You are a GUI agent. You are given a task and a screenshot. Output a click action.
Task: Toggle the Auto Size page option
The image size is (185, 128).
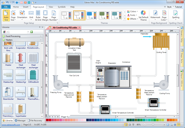pos(6,16)
